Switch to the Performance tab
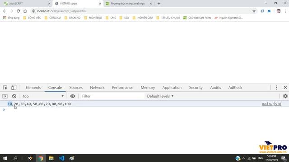The image size is (289, 162). pos(122,88)
